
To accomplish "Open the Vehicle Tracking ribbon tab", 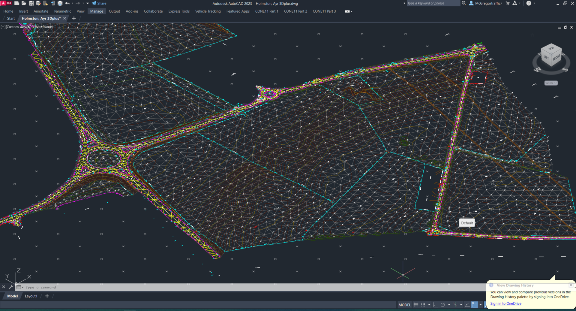I will click(208, 11).
